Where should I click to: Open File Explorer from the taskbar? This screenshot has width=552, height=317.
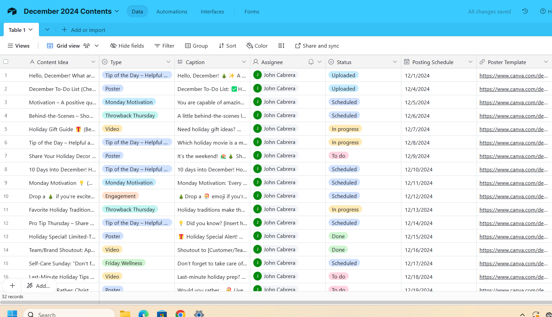coord(125,314)
